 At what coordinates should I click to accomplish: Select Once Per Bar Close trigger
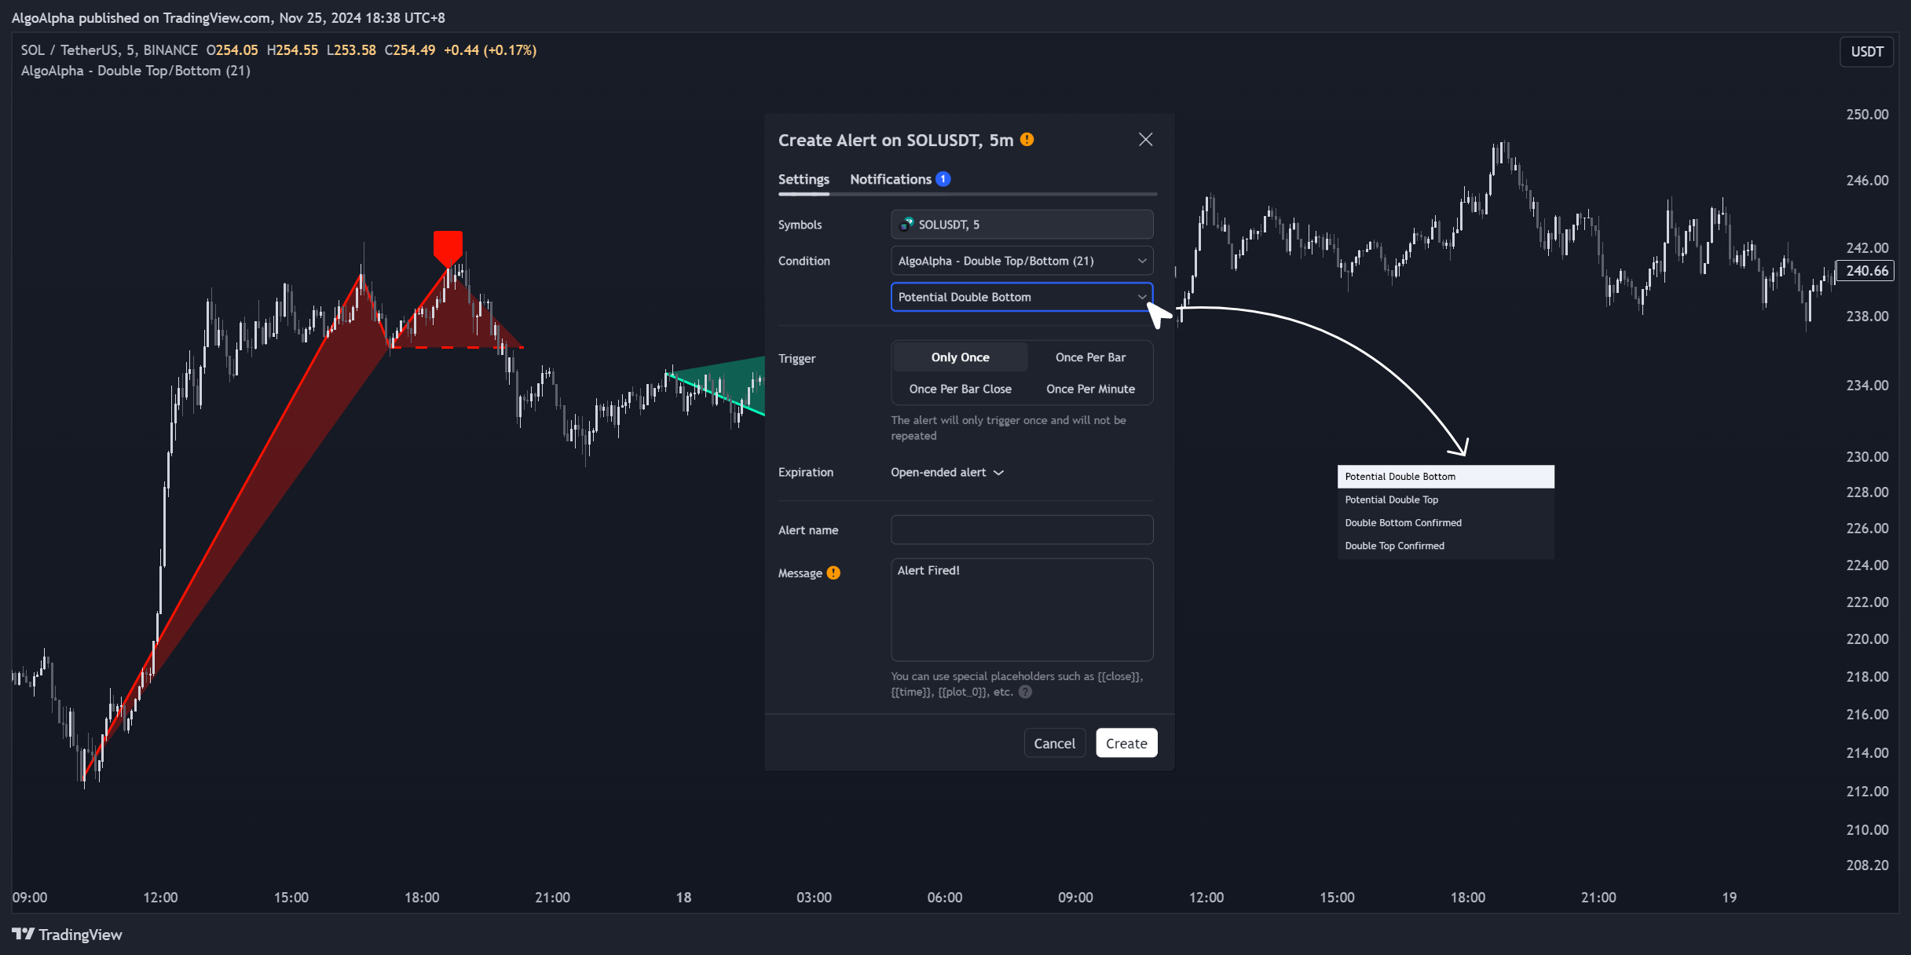coord(960,389)
